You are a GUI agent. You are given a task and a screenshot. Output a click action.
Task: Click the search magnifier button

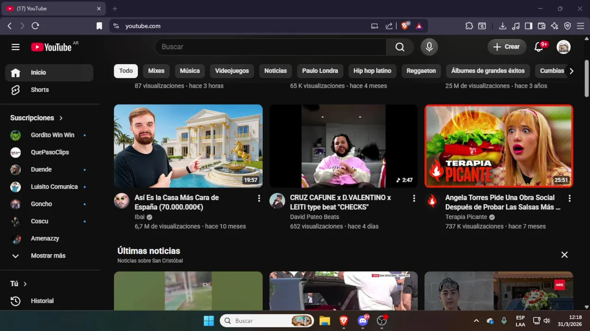point(400,47)
